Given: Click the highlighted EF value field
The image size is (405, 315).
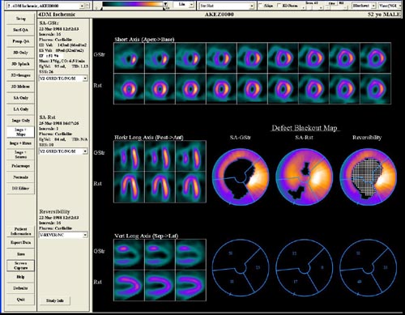Looking at the screenshot, I should point(51,56).
